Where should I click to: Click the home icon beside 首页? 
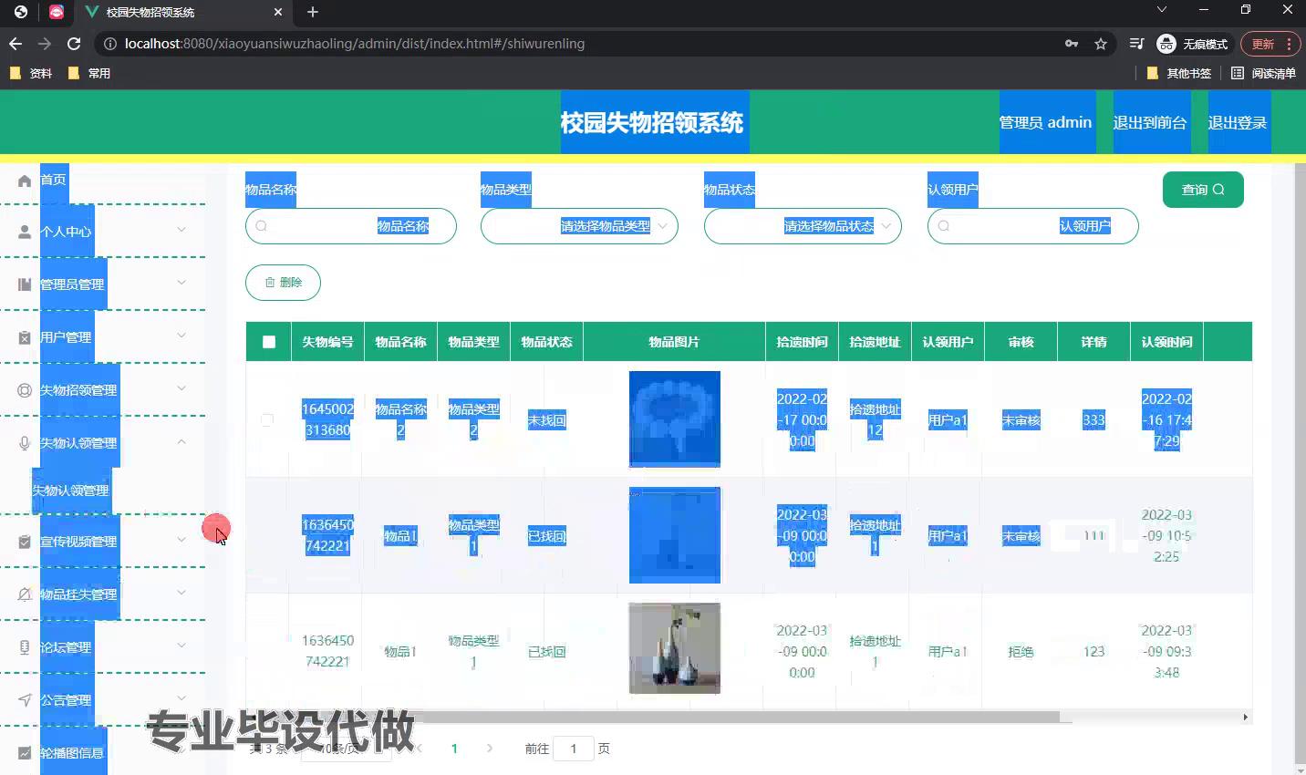(x=25, y=181)
